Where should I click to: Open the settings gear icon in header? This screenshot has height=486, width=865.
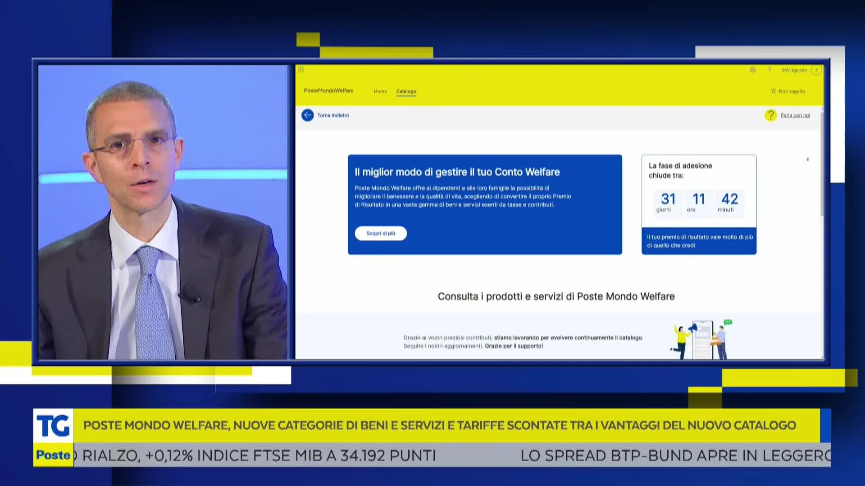(x=752, y=70)
